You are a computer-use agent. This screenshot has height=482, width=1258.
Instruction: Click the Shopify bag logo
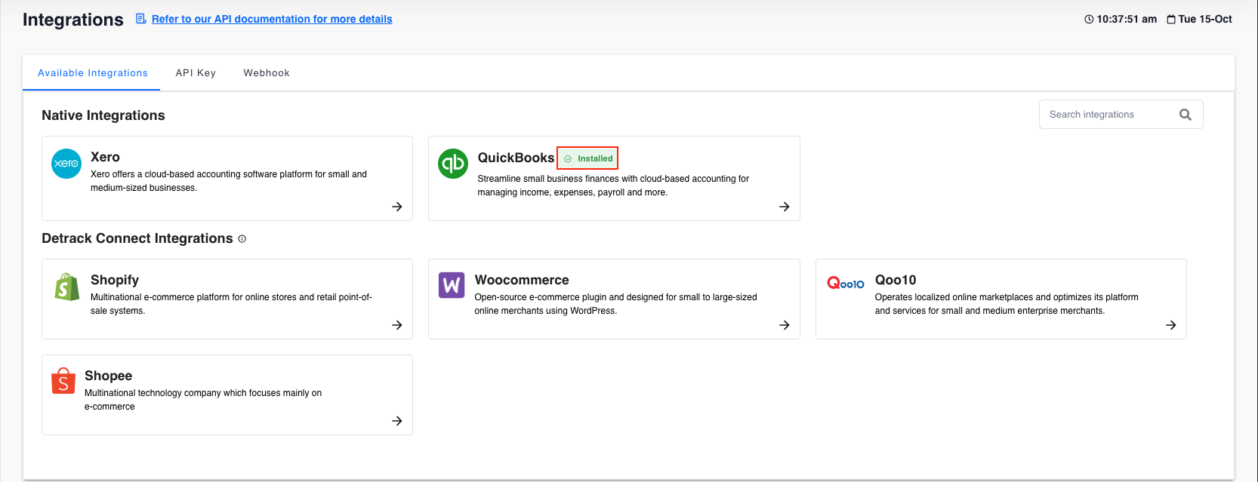coord(67,287)
